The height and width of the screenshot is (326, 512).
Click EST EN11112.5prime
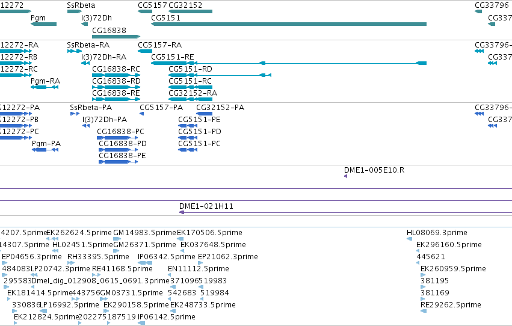[199, 269]
